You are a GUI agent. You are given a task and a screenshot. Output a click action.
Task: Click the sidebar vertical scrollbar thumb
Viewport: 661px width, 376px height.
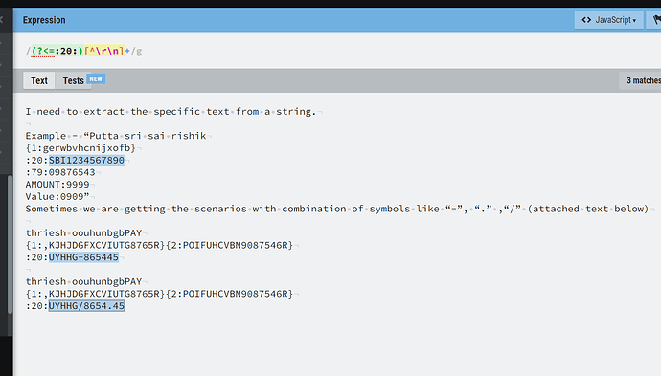click(11, 244)
